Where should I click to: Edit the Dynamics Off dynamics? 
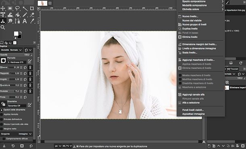click(30, 105)
